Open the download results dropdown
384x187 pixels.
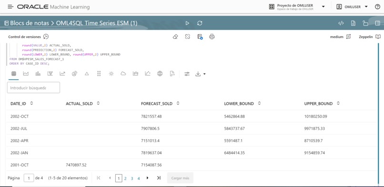(200, 74)
